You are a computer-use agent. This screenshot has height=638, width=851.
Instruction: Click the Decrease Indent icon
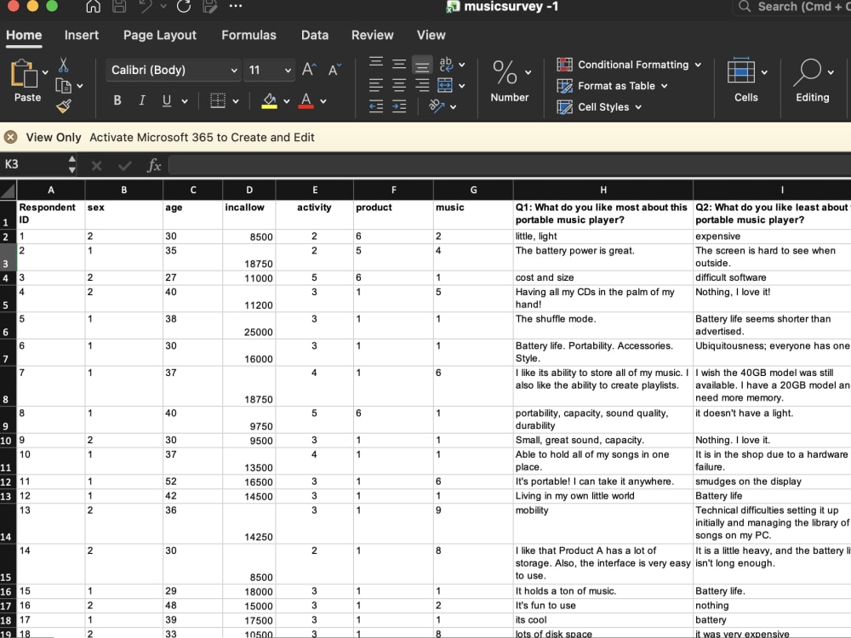tap(376, 105)
